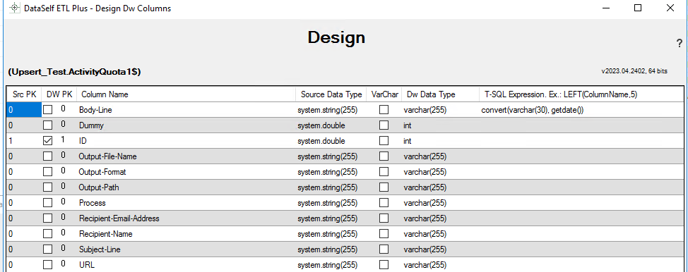Tick DW PK checkbox for URL row
688x272 pixels.
(x=48, y=265)
